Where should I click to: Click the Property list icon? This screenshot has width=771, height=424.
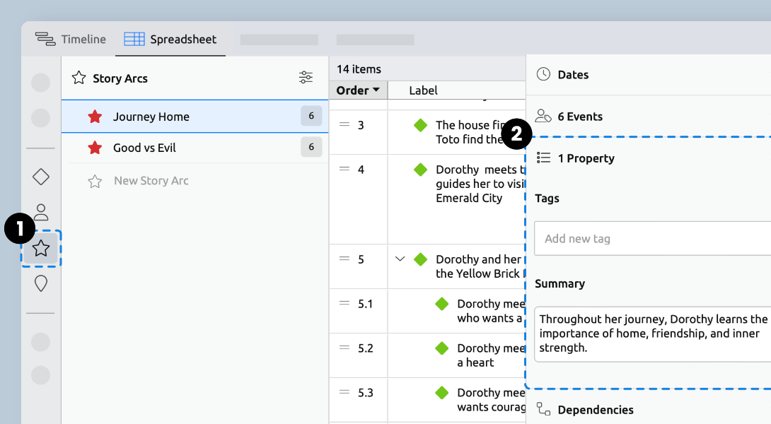click(x=543, y=158)
